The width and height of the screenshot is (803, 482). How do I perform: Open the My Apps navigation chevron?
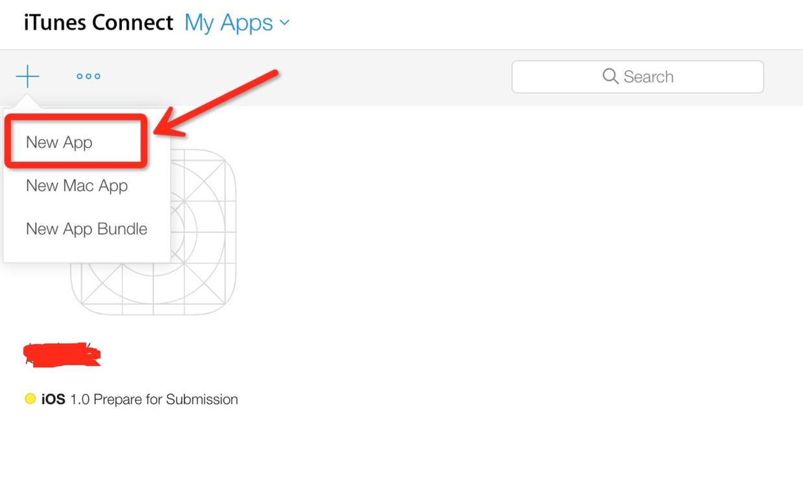coord(284,23)
